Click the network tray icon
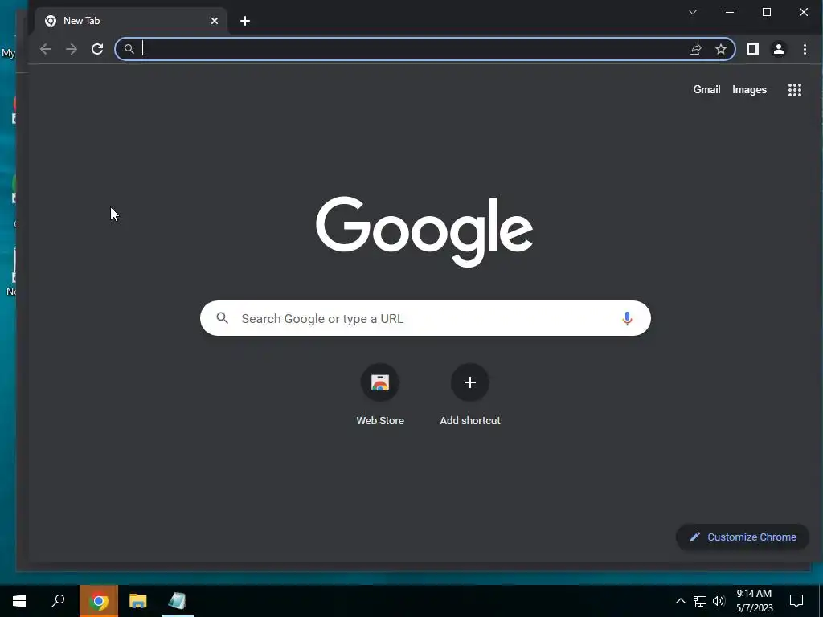The image size is (823, 617). pos(700,601)
